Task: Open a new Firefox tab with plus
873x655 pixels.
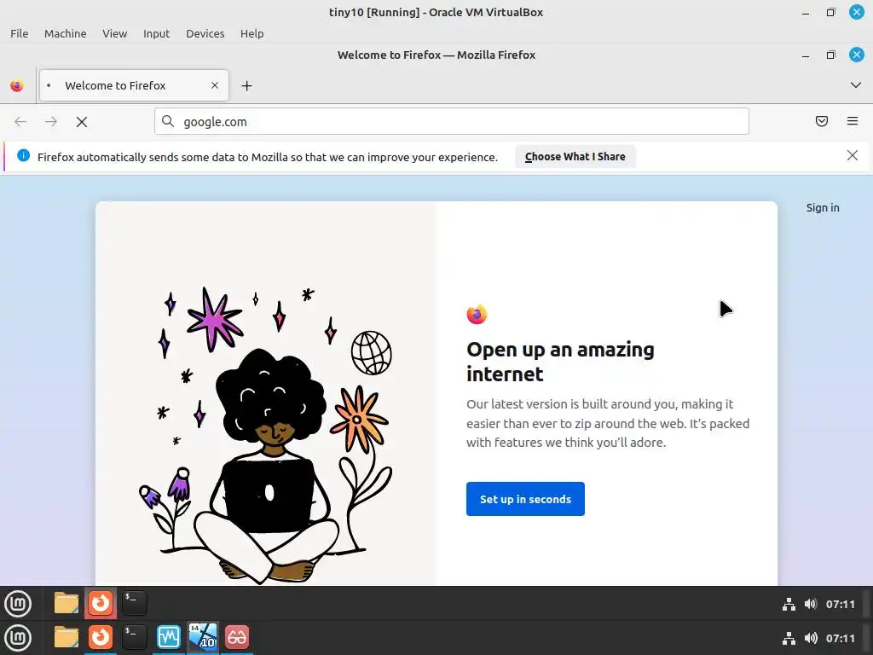Action: pos(246,86)
